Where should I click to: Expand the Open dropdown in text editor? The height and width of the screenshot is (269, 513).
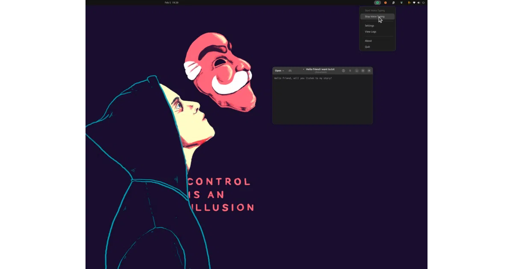[x=279, y=70]
